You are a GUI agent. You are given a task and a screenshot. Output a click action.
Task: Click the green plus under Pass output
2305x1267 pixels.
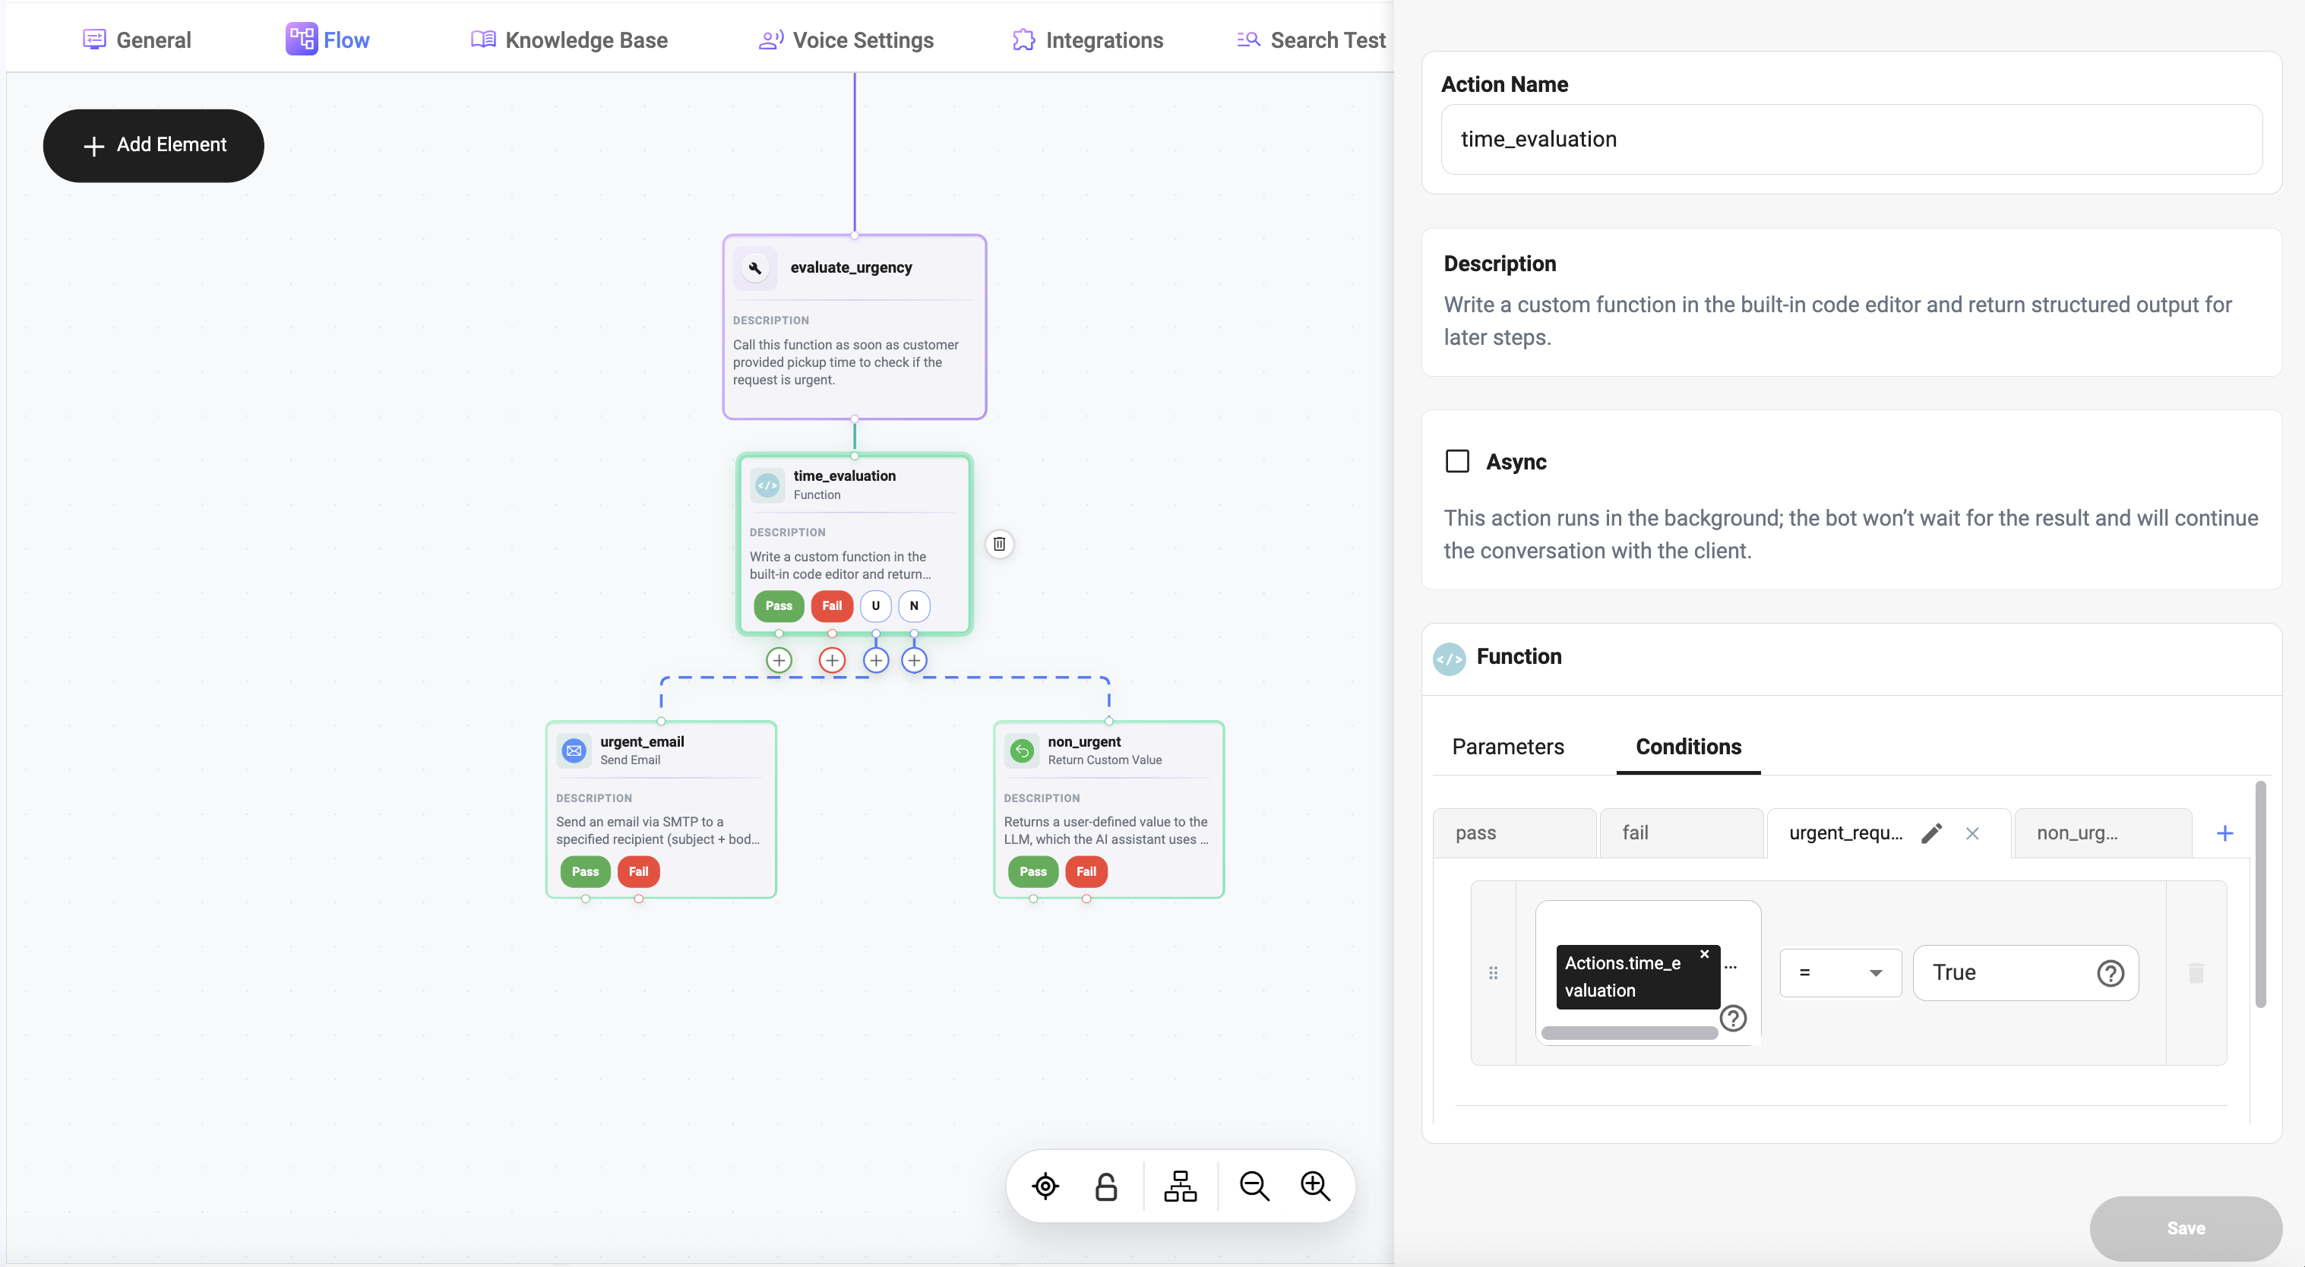(x=779, y=660)
